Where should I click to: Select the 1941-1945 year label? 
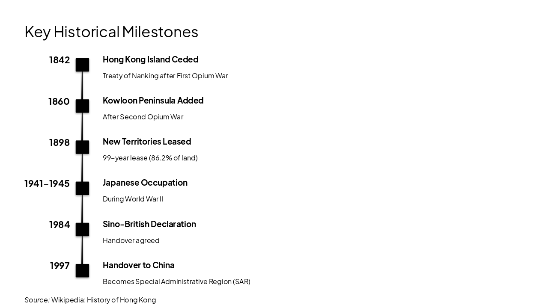click(x=47, y=184)
